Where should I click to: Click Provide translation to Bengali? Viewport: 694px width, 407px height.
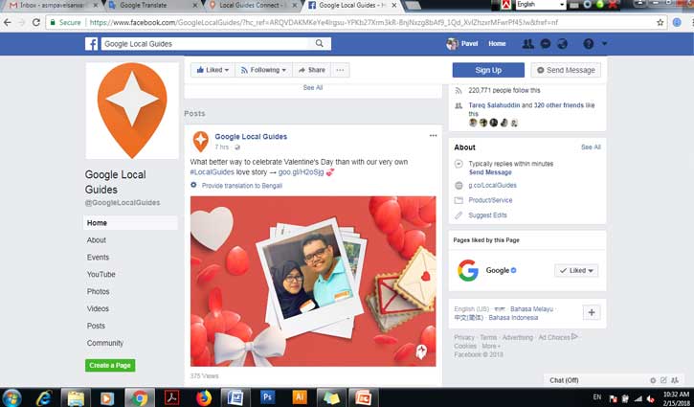coord(241,186)
